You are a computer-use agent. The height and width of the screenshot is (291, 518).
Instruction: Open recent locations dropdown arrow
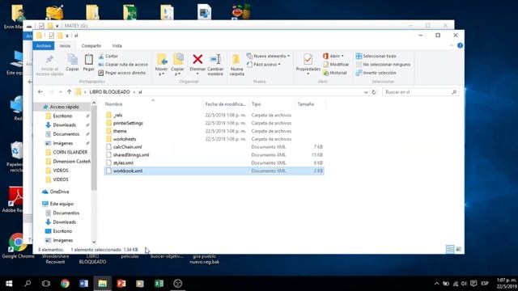click(61, 91)
